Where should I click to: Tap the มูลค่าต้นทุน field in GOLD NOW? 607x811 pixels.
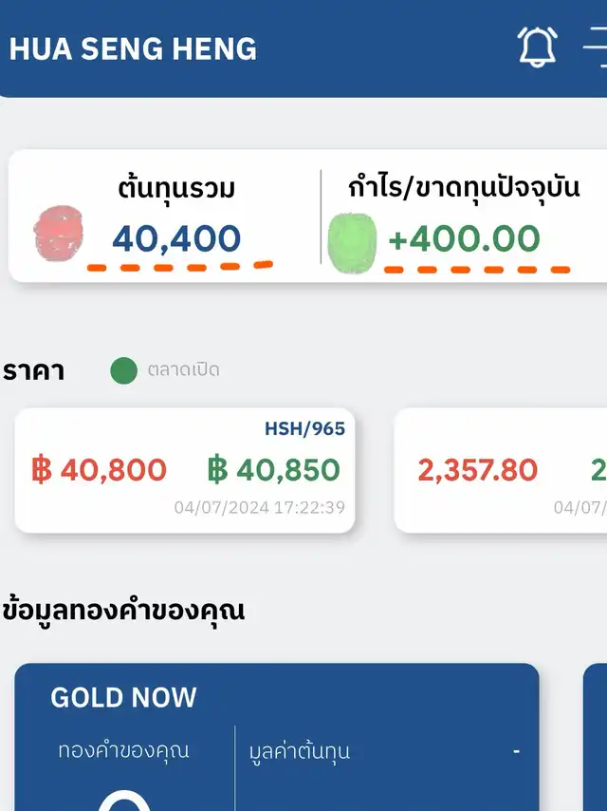(300, 751)
